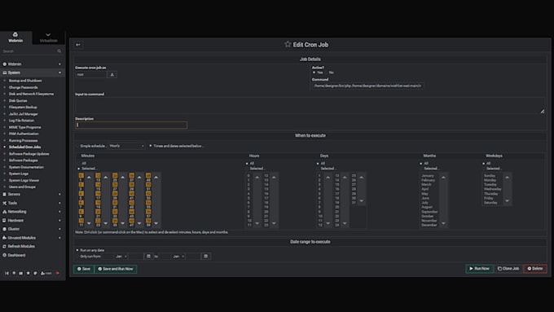This screenshot has width=554, height=312.
Task: Click the sidebar Search field
Action: [30, 51]
